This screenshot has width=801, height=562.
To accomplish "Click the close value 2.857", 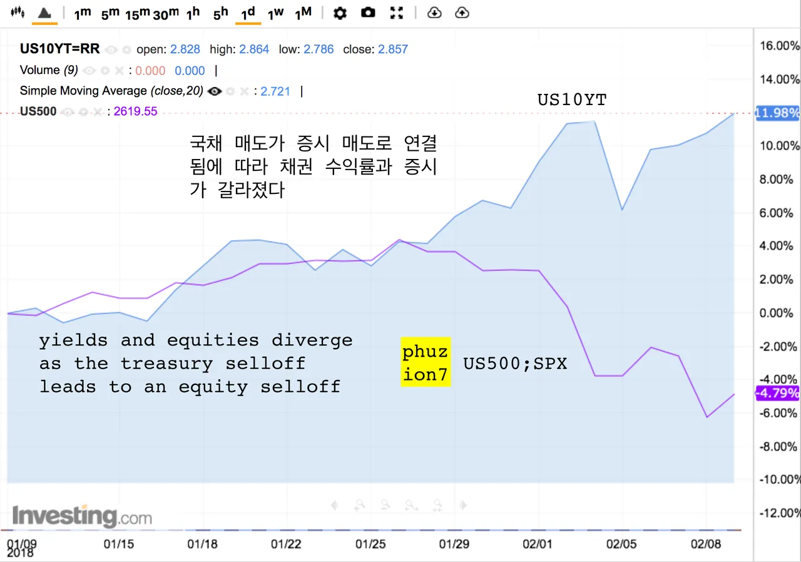I will 394,49.
